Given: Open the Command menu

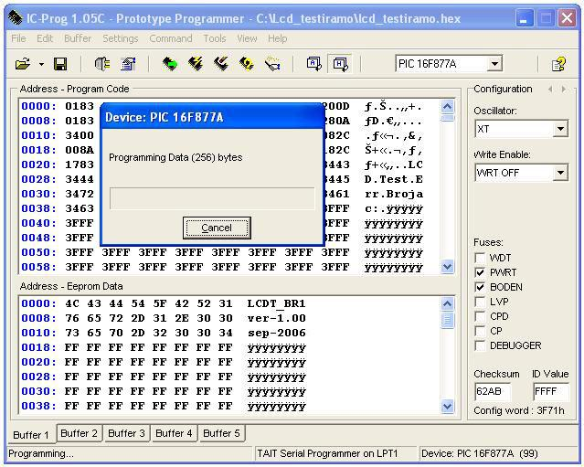Looking at the screenshot, I should [x=171, y=38].
